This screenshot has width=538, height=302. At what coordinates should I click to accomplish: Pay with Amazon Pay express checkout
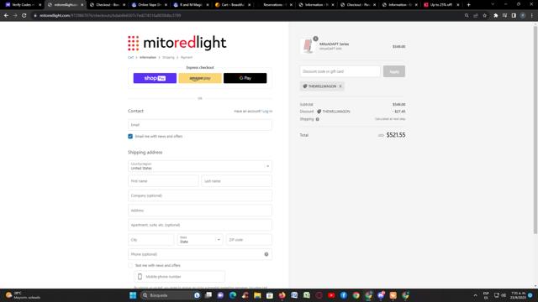coord(200,78)
